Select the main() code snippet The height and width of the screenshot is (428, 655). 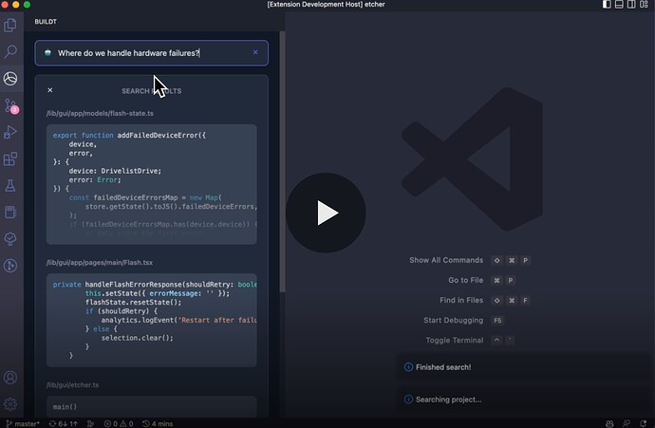151,406
